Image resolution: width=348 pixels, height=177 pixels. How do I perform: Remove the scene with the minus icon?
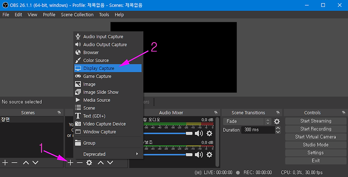click(x=14, y=163)
